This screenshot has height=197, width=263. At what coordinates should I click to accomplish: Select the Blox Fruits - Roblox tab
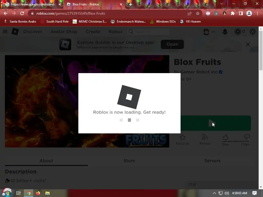click(x=94, y=4)
